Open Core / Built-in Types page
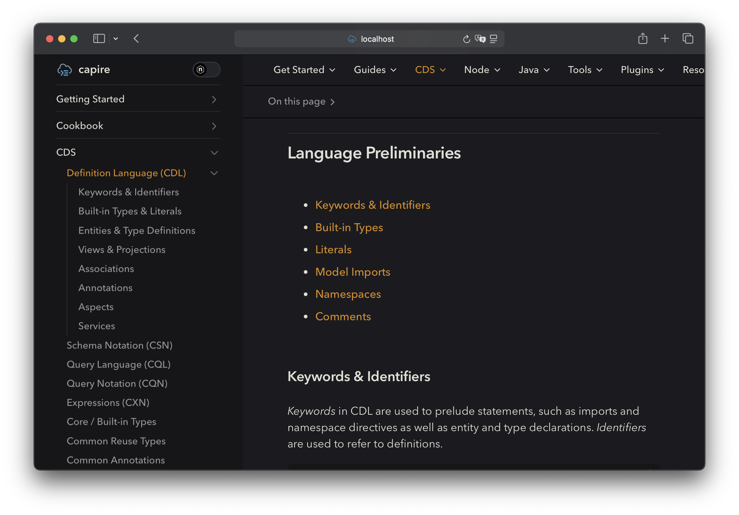This screenshot has height=515, width=739. [x=111, y=422]
